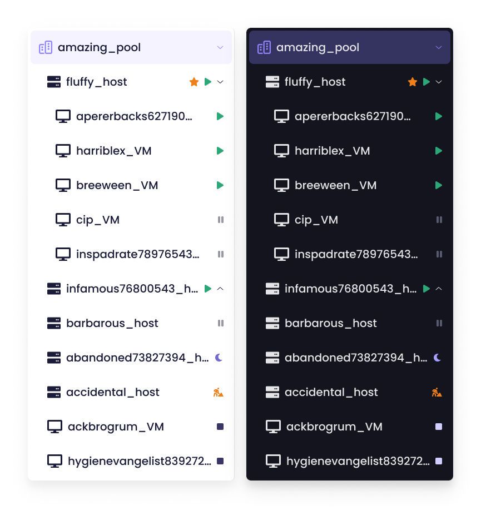Click the halted square icon of ackbrogrum_VM in light panel
Viewport: 481px width, 515px height.
click(x=220, y=427)
